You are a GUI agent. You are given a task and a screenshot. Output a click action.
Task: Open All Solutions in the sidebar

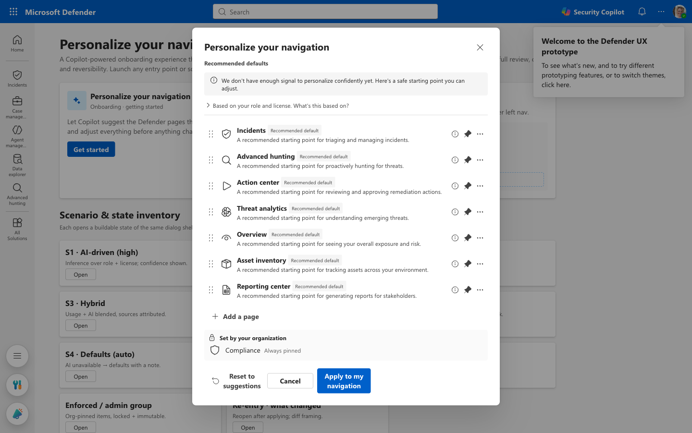coord(17,229)
